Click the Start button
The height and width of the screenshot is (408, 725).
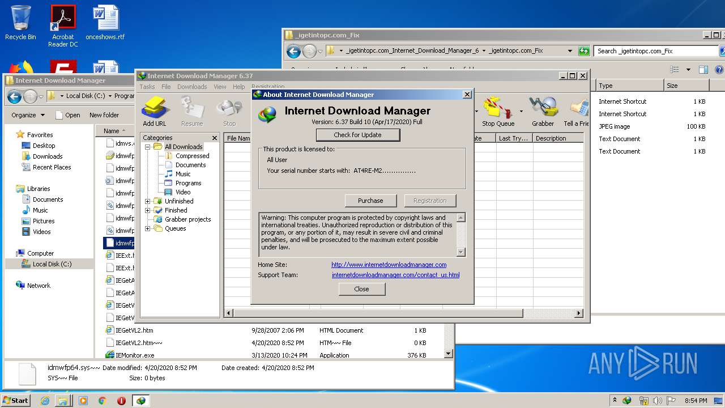16,401
